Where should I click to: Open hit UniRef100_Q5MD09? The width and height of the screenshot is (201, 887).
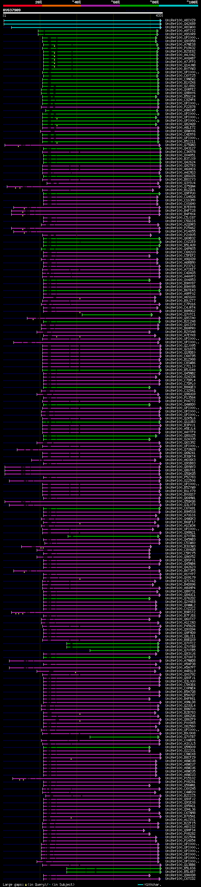pyautogui.click(x=180, y=747)
